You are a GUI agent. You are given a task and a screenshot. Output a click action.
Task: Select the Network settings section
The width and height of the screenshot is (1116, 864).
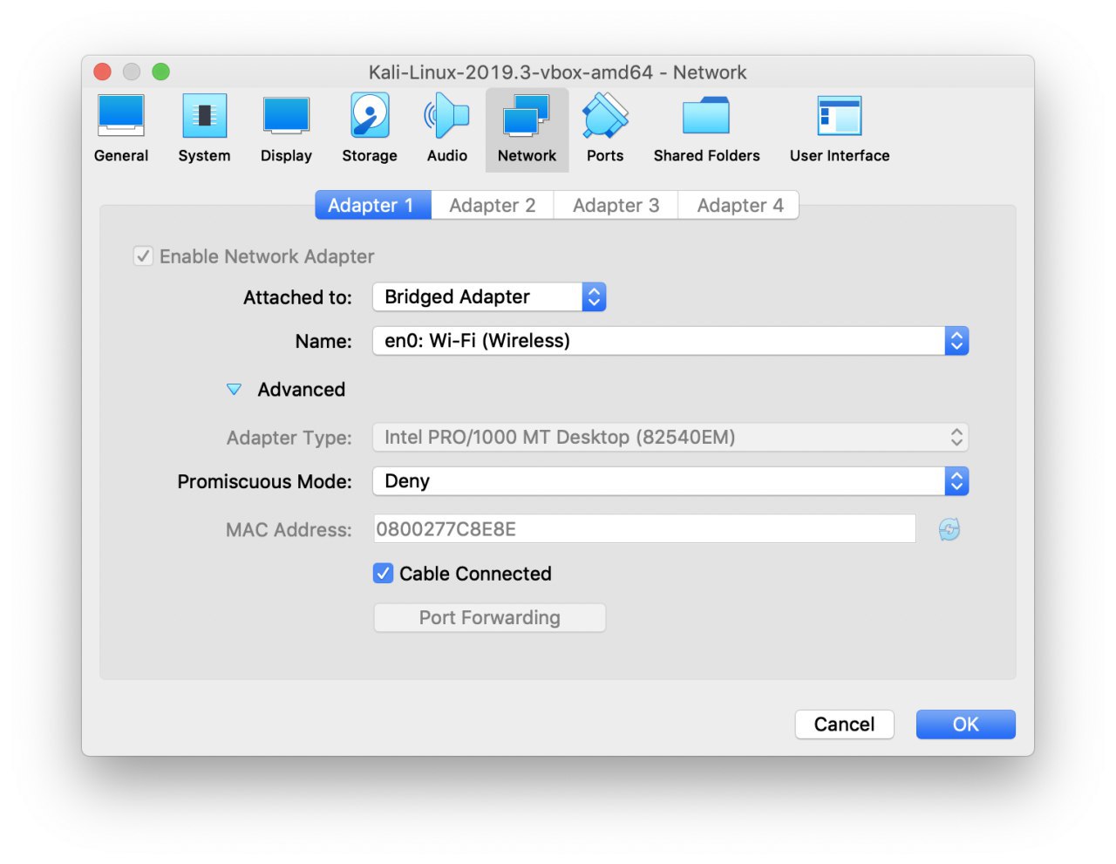527,129
